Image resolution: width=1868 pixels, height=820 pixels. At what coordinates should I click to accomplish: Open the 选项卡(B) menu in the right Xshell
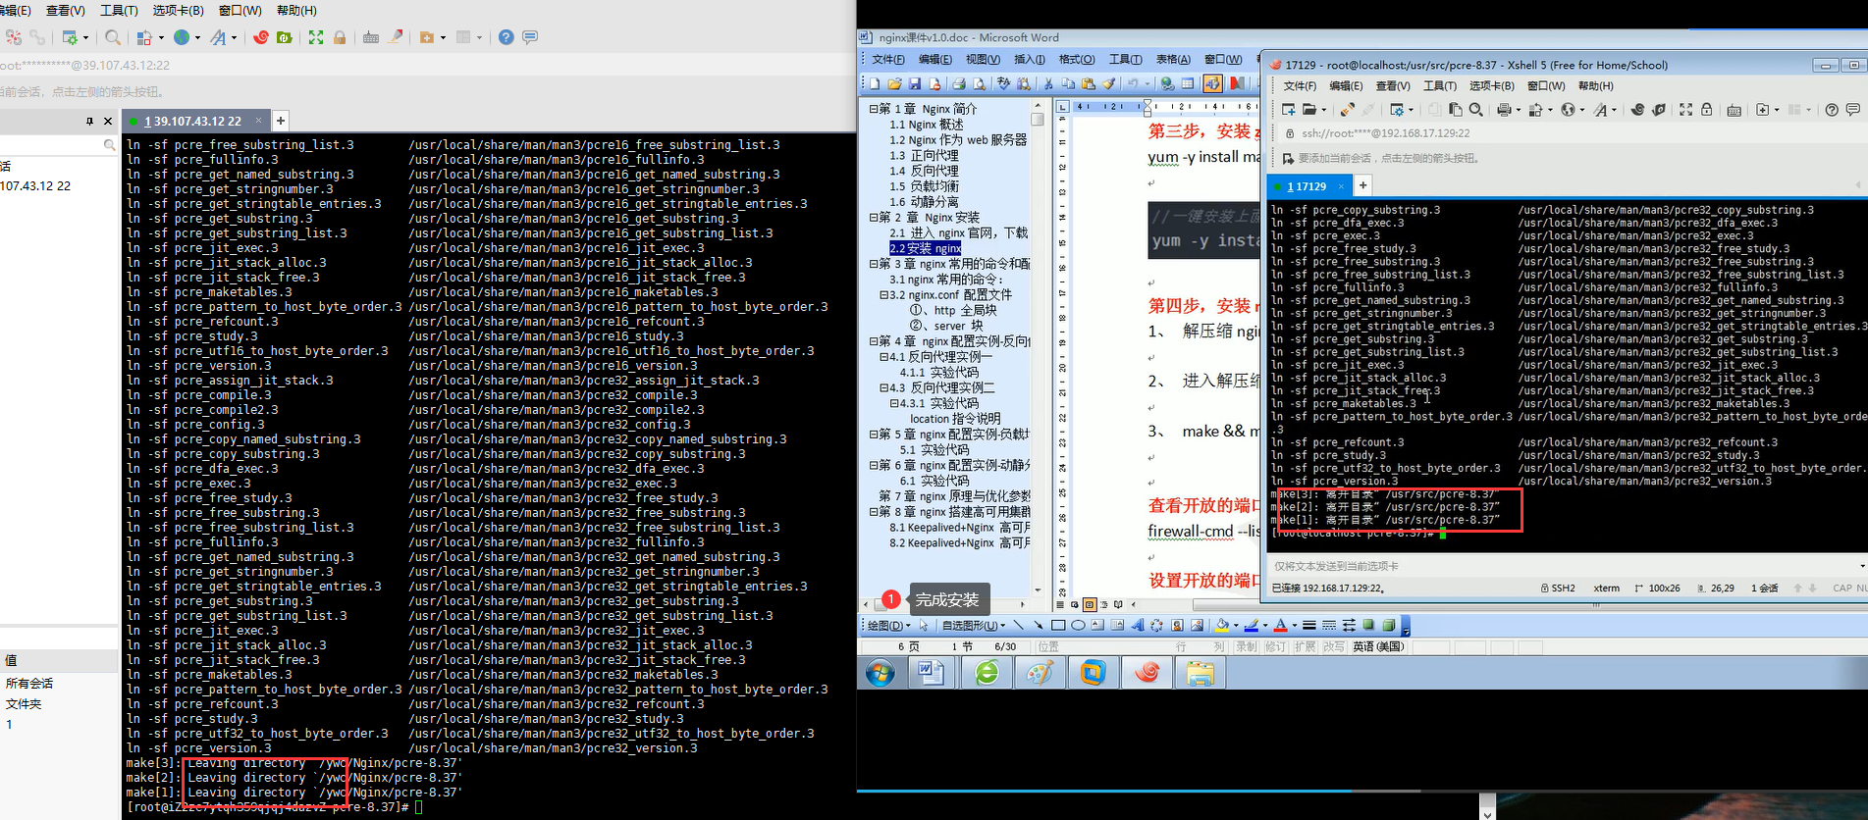click(1491, 86)
